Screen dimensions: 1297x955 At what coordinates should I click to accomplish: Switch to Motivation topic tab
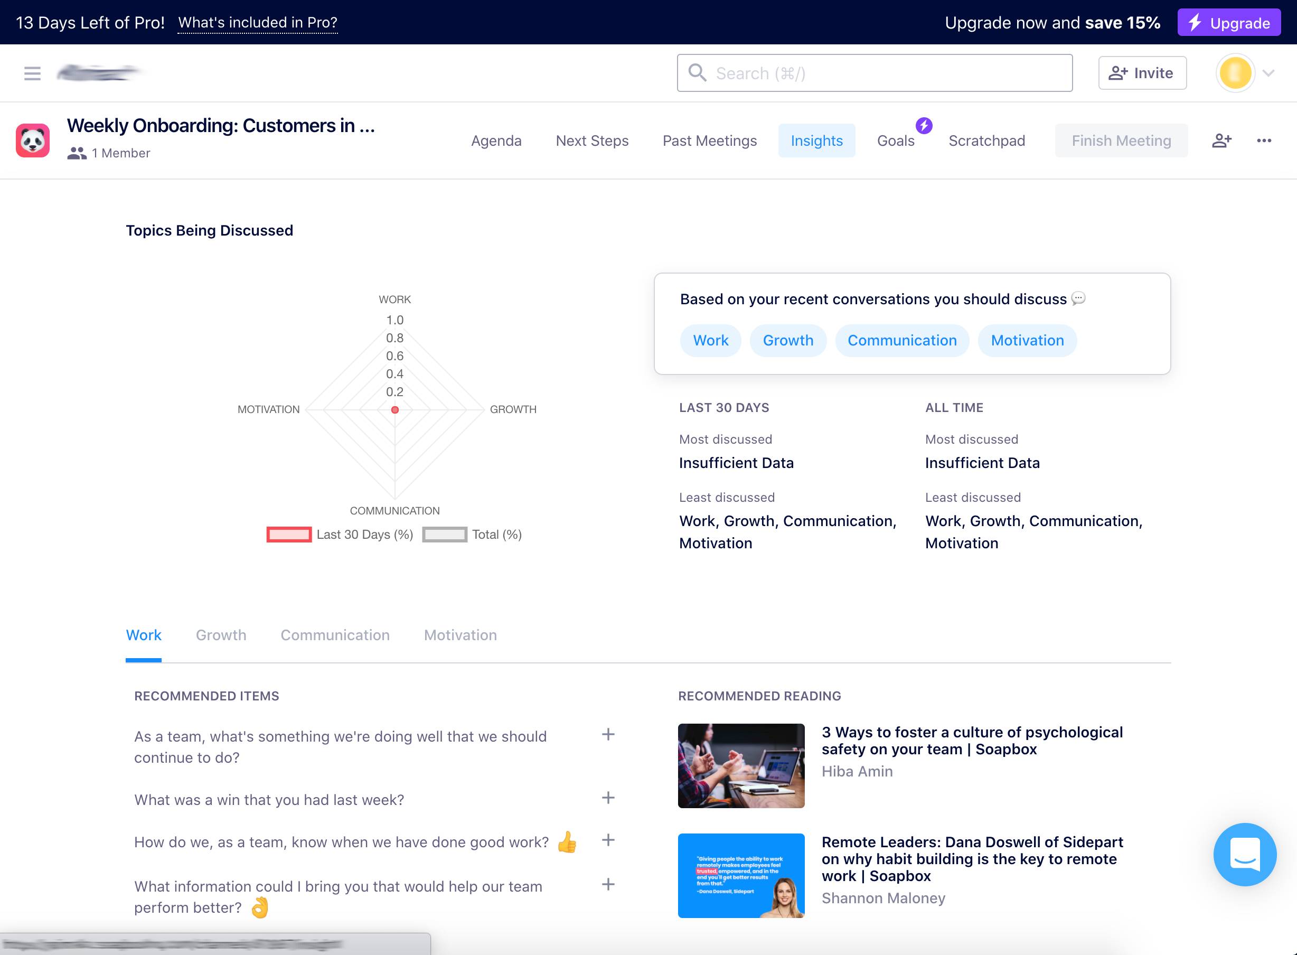point(460,635)
